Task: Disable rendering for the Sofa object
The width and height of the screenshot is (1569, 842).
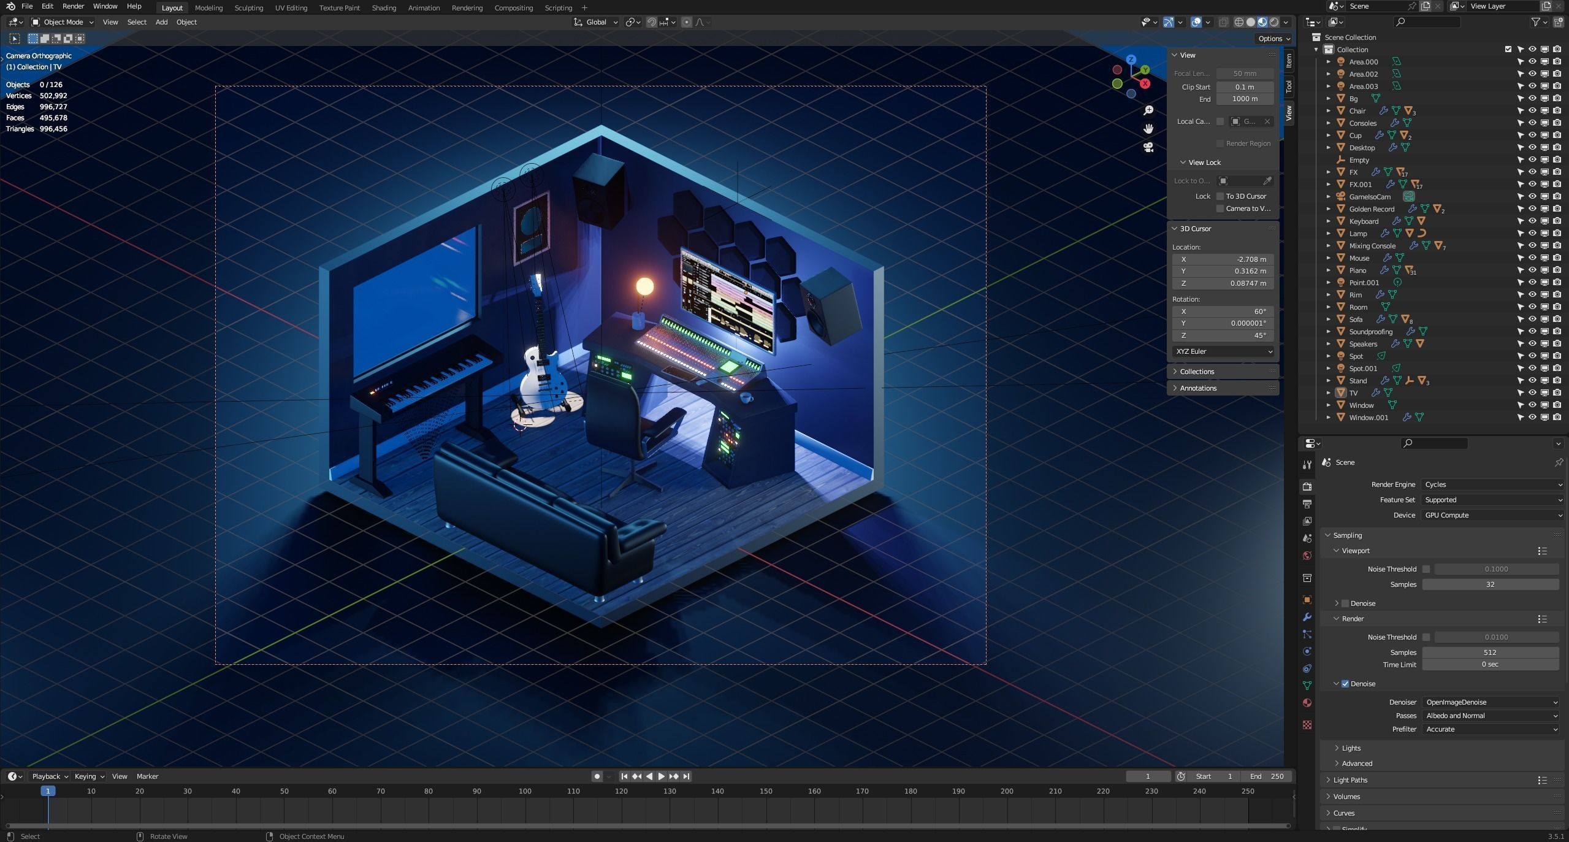Action: point(1557,320)
